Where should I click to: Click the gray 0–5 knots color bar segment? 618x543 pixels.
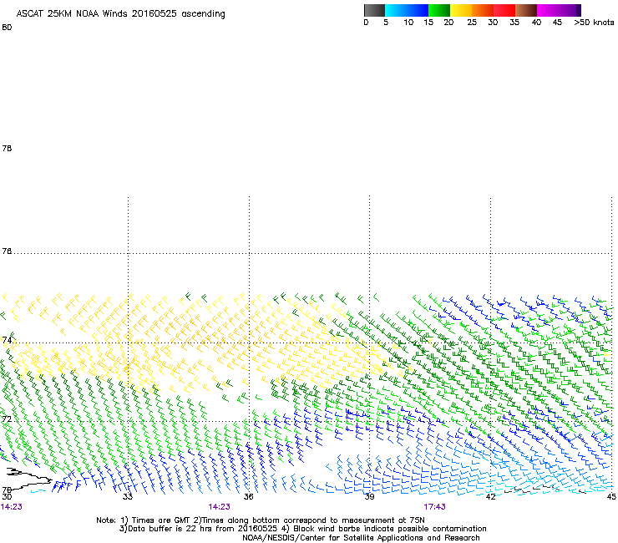coord(374,10)
